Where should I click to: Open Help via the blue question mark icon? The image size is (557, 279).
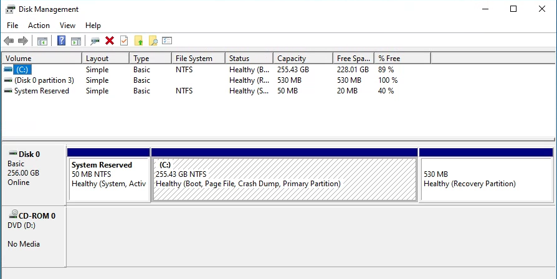[x=62, y=41]
